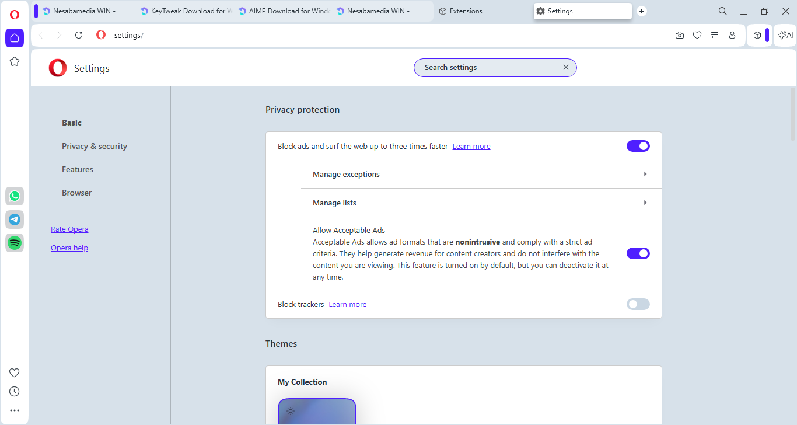Click the Search settings field

coord(490,68)
